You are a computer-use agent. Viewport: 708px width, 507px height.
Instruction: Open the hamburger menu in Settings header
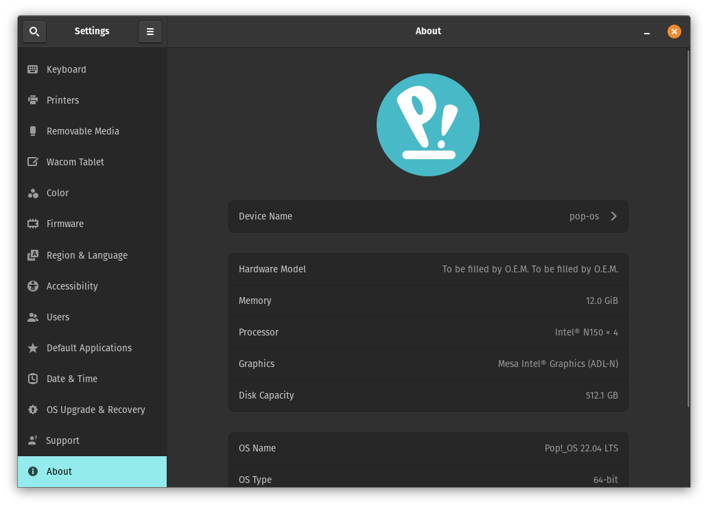[x=150, y=32]
